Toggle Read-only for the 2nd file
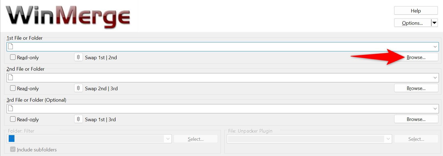This screenshot has height=156, width=443. tap(13, 88)
